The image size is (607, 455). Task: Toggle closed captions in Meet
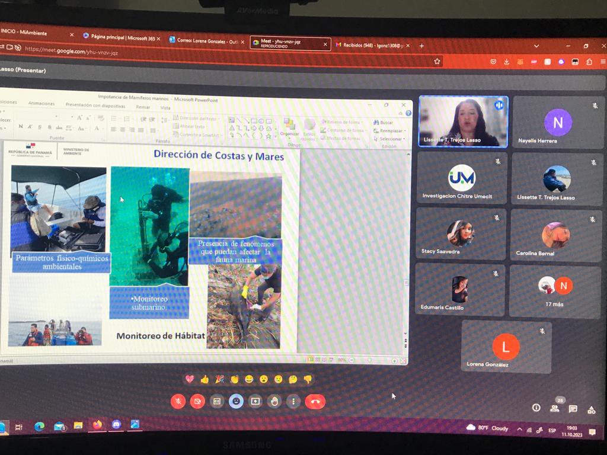click(x=217, y=401)
